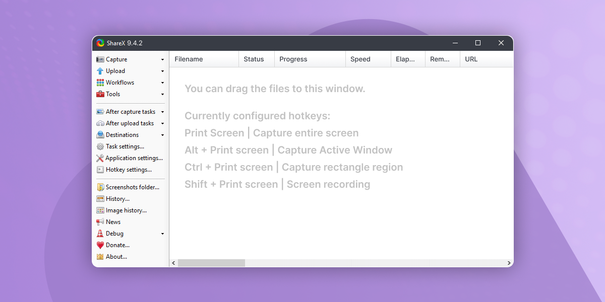
Task: Expand the Destinations submenu arrow
Action: point(162,135)
